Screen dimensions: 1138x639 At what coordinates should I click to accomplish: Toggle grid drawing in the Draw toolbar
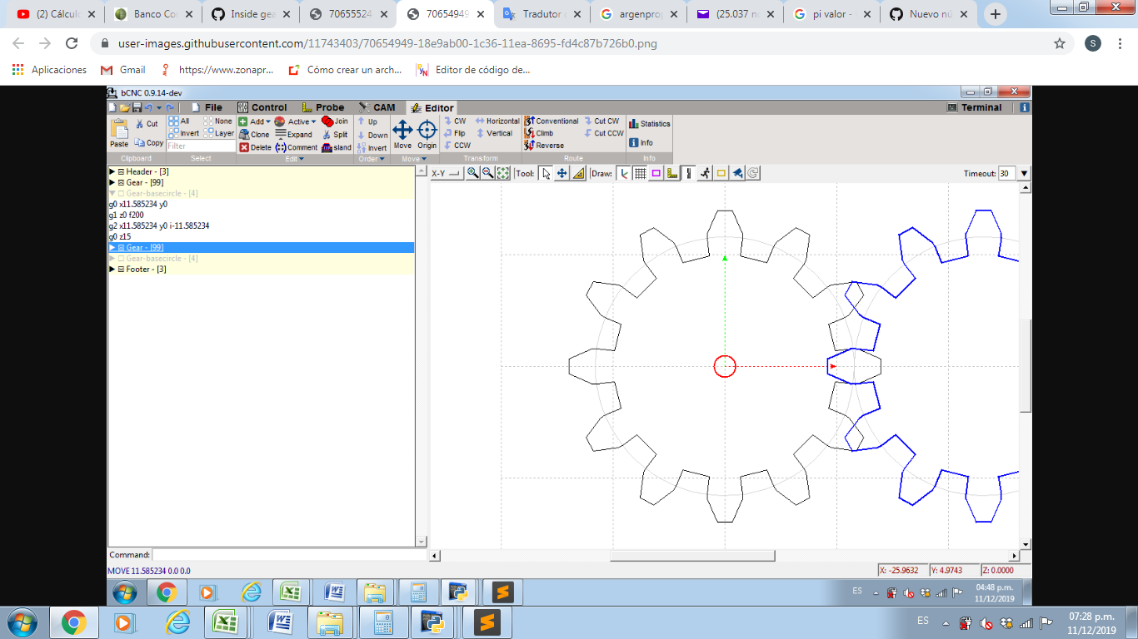tap(640, 173)
